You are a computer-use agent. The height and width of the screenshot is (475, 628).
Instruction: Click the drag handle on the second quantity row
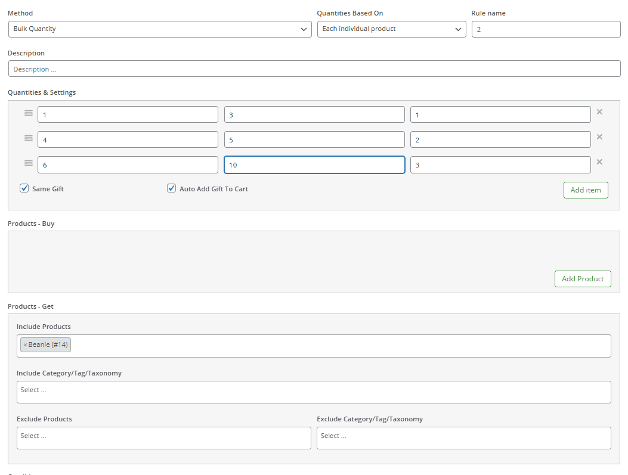[28, 138]
